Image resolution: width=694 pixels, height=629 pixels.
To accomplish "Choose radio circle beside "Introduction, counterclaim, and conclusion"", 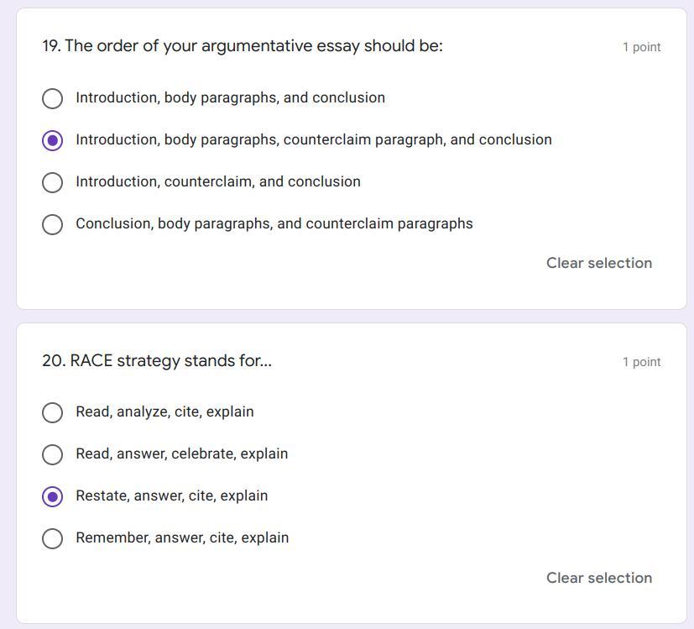I will tap(52, 182).
